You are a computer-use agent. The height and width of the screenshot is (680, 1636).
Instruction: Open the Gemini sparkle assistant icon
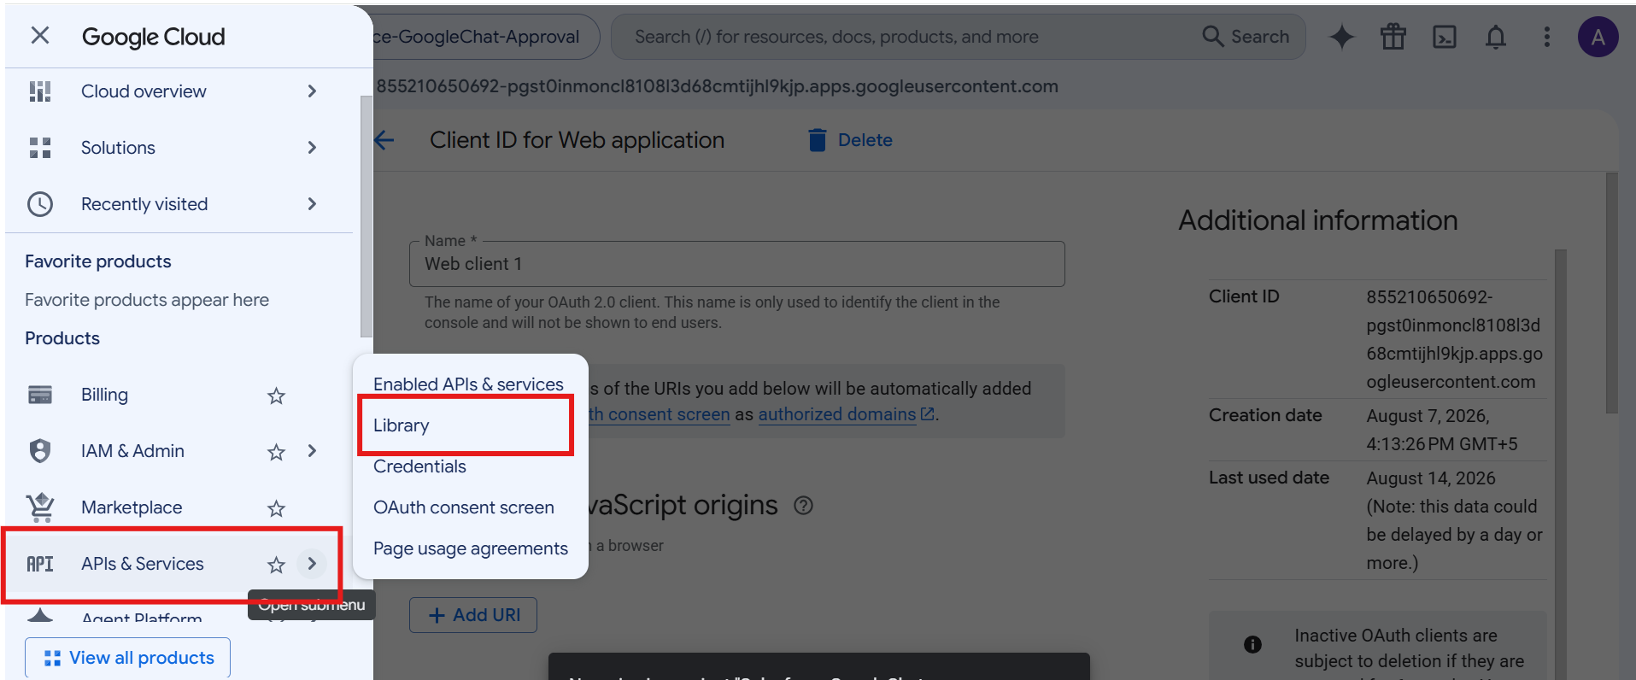coord(1342,37)
